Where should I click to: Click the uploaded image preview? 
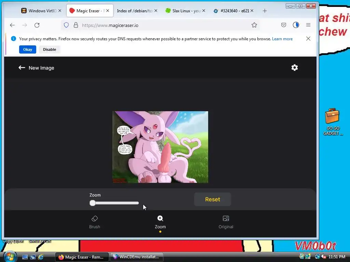click(160, 147)
